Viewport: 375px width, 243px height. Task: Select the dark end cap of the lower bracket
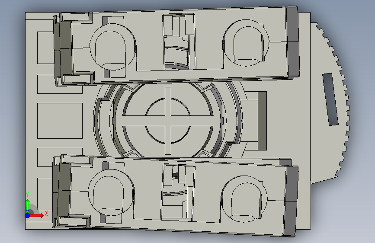[x=291, y=201]
